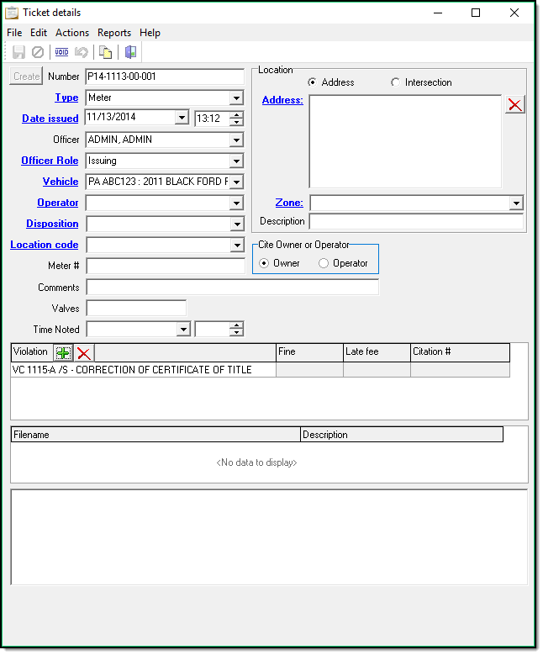Click the Location code link
The height and width of the screenshot is (655, 543).
click(x=45, y=245)
